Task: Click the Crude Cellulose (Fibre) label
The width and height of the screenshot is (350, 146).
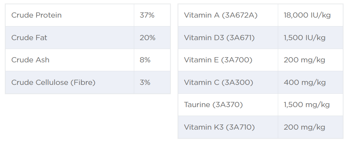Action: coord(53,82)
